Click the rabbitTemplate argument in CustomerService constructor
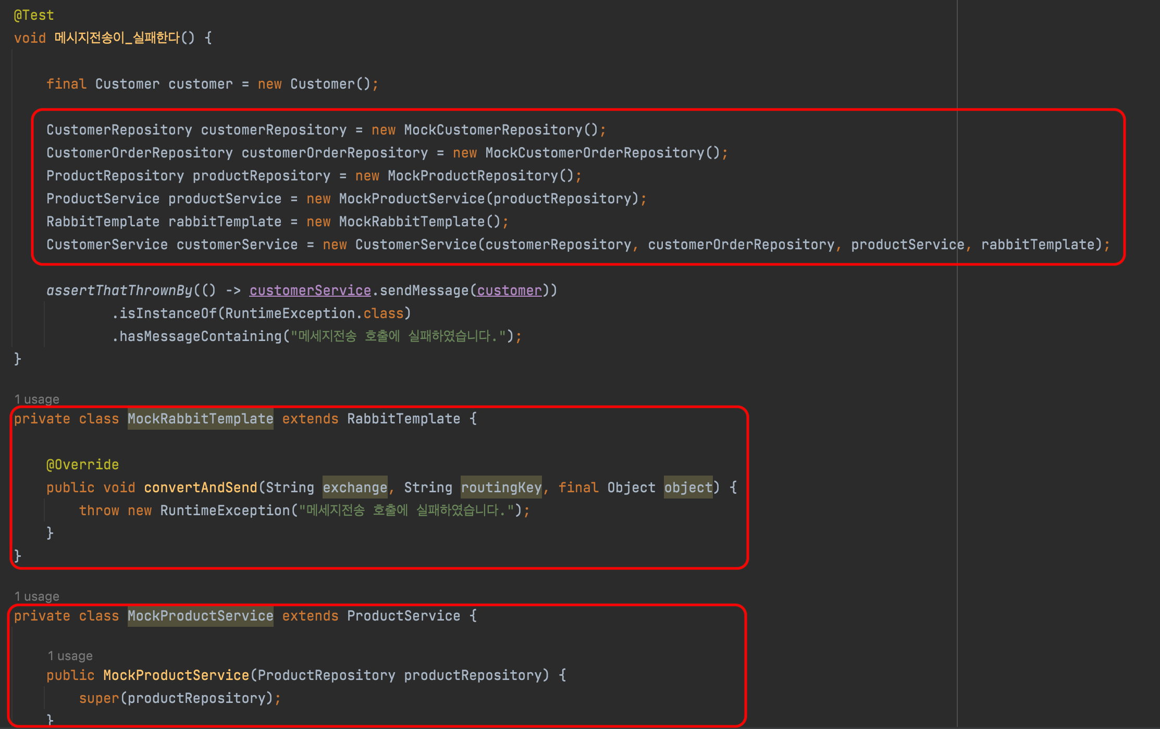Image resolution: width=1160 pixels, height=729 pixels. click(x=1038, y=245)
